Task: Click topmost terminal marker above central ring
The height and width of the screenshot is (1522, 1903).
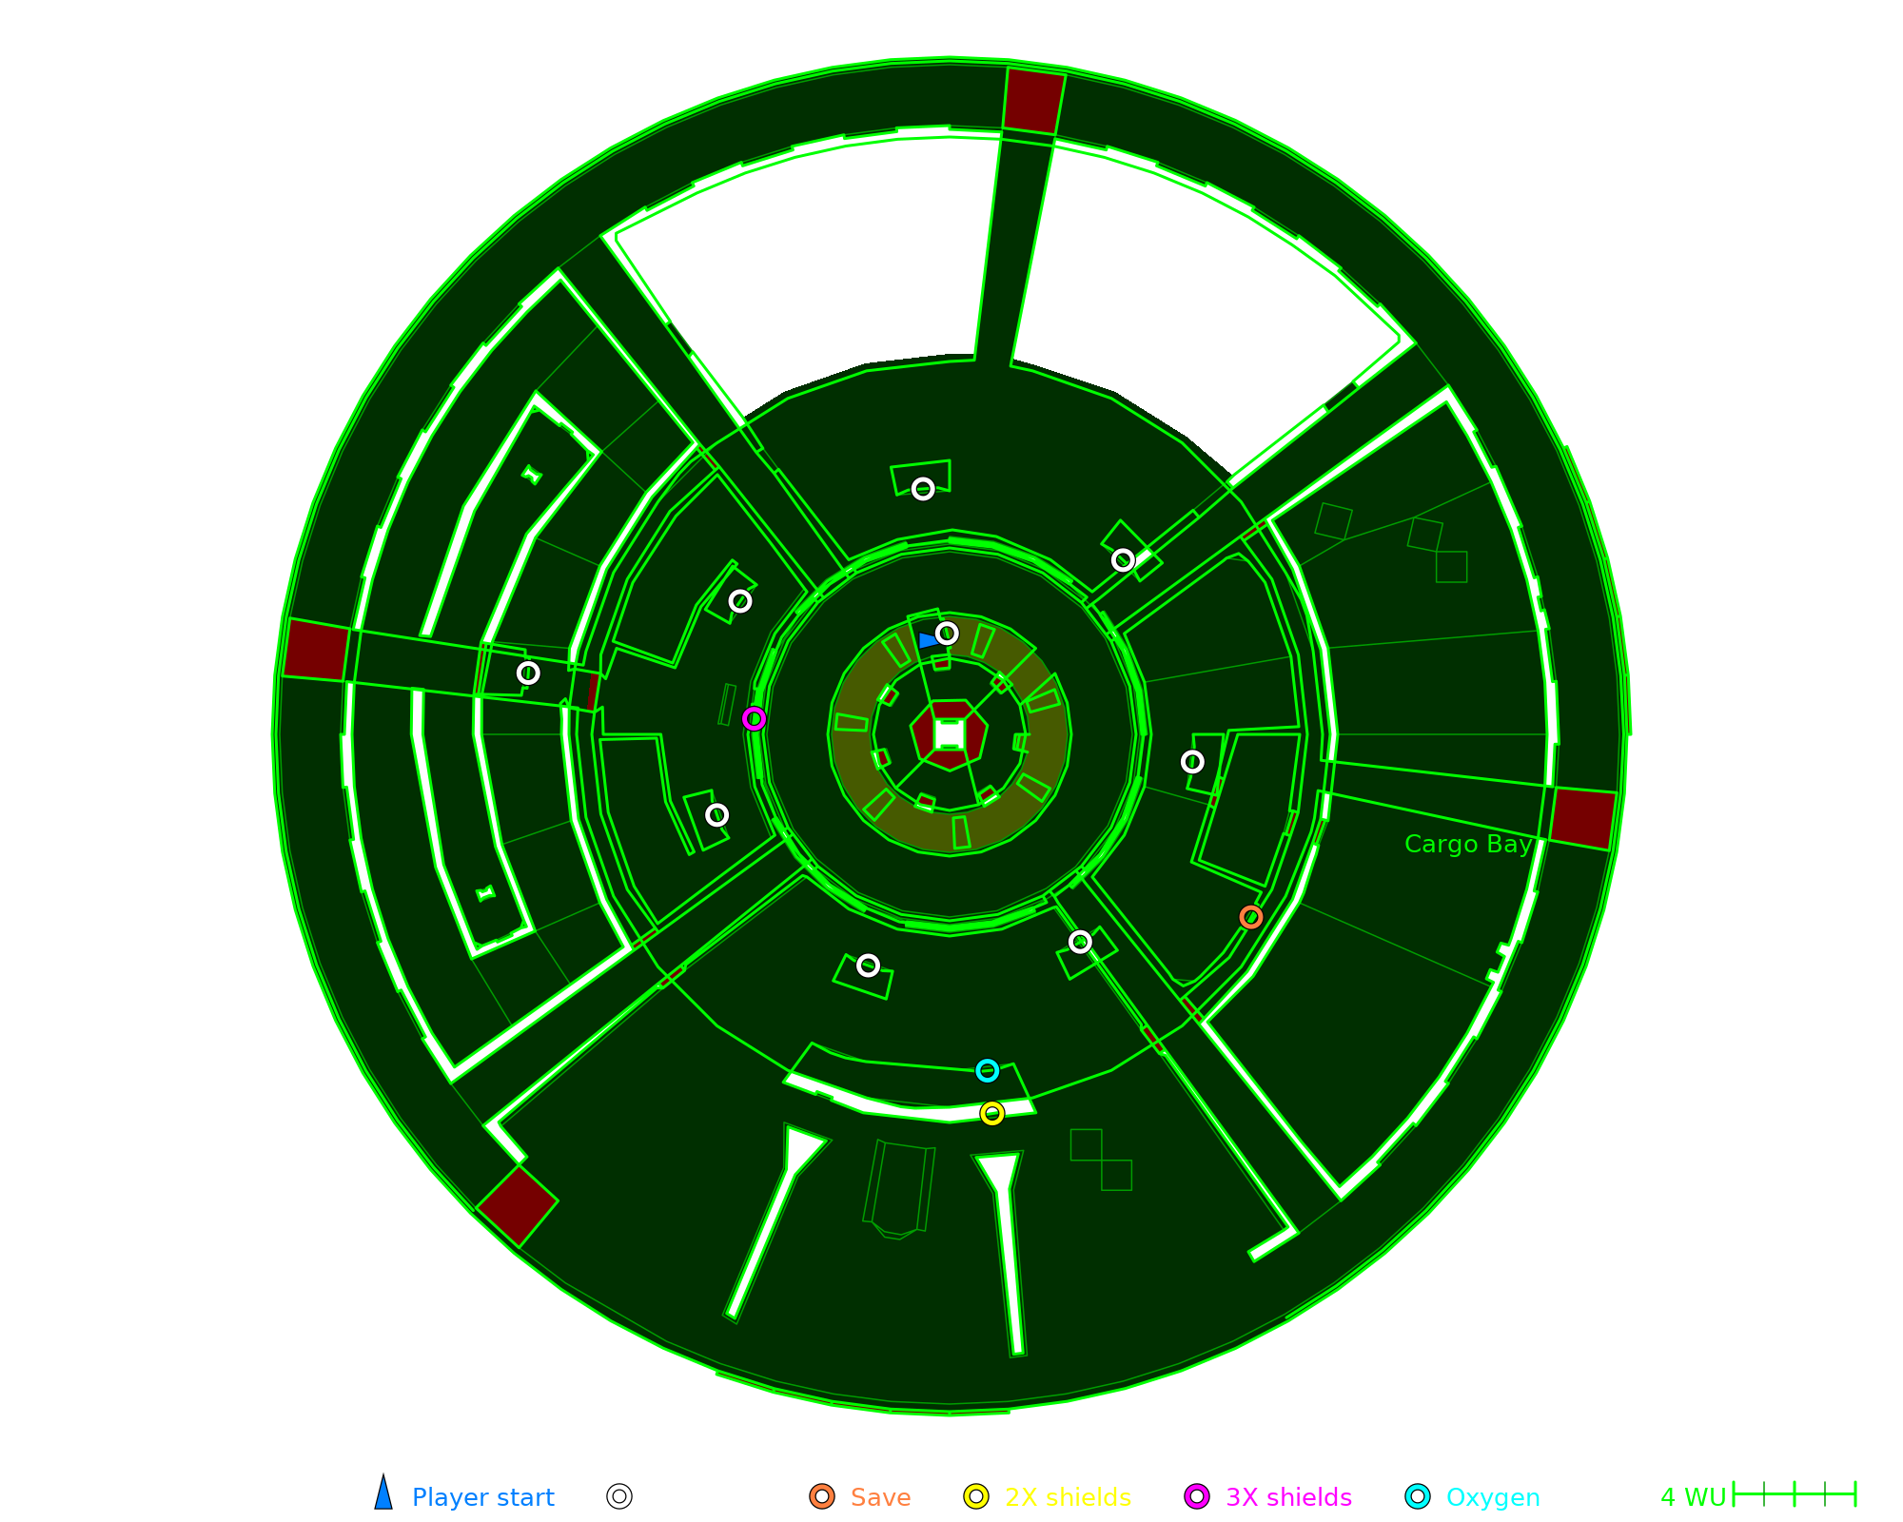Action: click(923, 489)
